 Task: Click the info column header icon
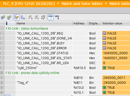pos(7,23)
